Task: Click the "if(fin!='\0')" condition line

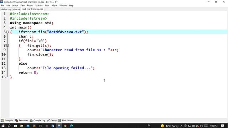Action: click(33, 41)
